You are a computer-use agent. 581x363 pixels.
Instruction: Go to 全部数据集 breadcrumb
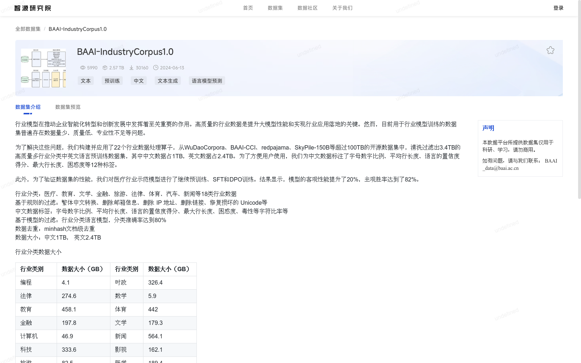click(x=28, y=29)
